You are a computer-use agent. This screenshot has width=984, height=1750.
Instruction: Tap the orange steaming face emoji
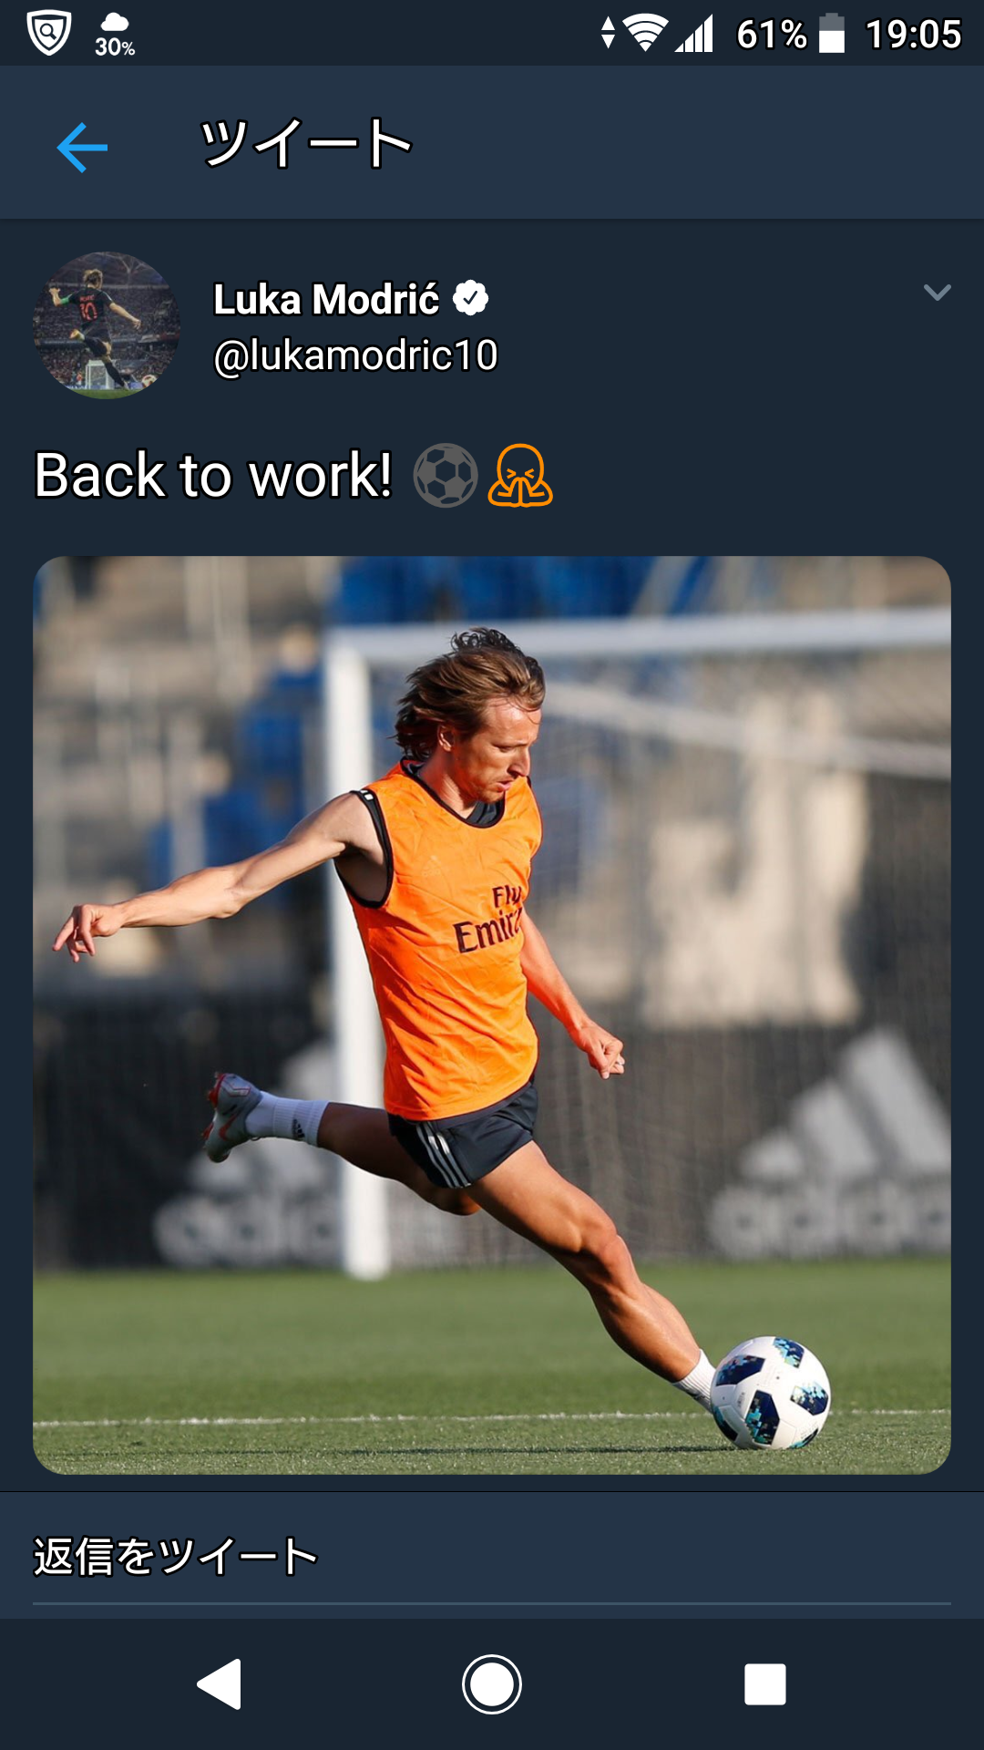click(x=520, y=475)
